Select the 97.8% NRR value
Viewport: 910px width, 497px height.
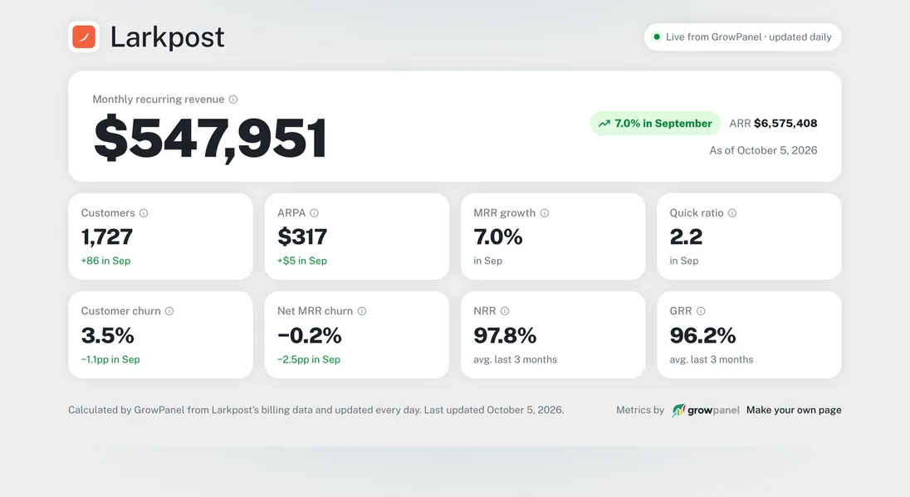[x=505, y=335]
